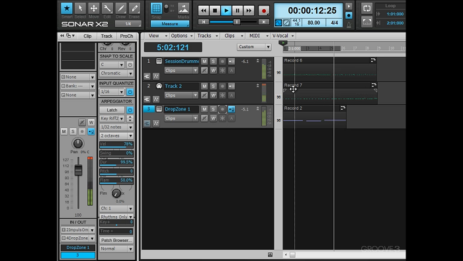Click the Play button
The height and width of the screenshot is (261, 463).
[x=226, y=11]
